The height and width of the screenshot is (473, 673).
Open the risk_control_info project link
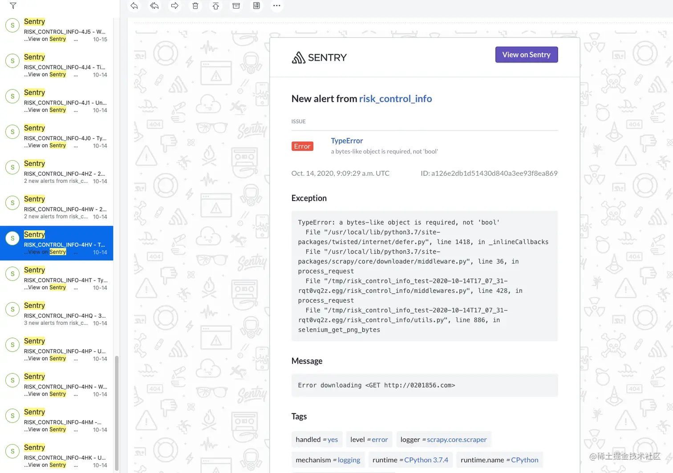[396, 99]
